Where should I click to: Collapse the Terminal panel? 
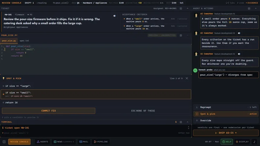pyautogui.click(x=187, y=122)
